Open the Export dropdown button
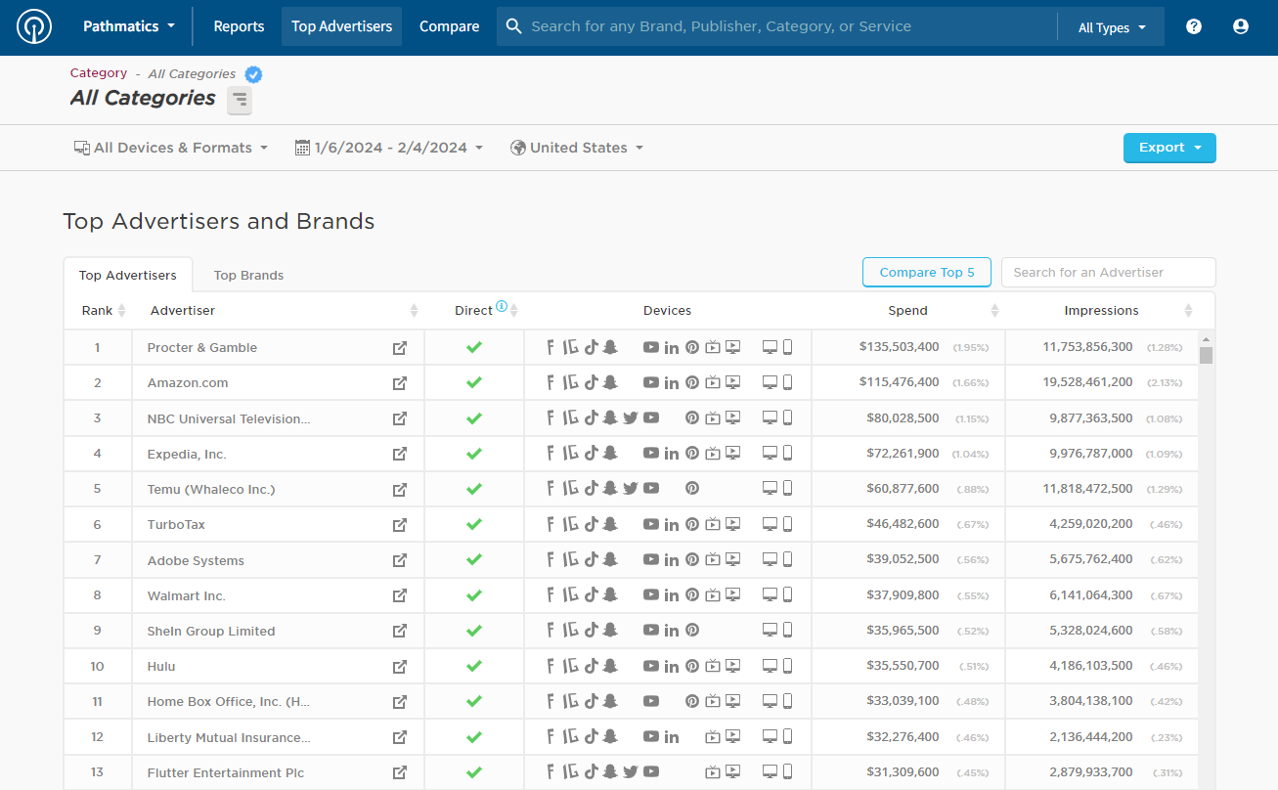Viewport: 1278px width, 790px height. click(x=1169, y=148)
